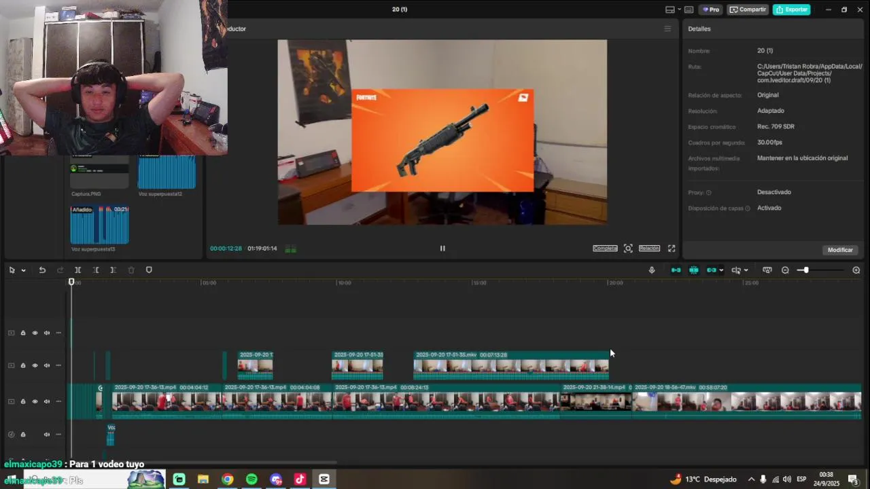
Task: Delete left of playhead trim tool
Action: click(96, 270)
